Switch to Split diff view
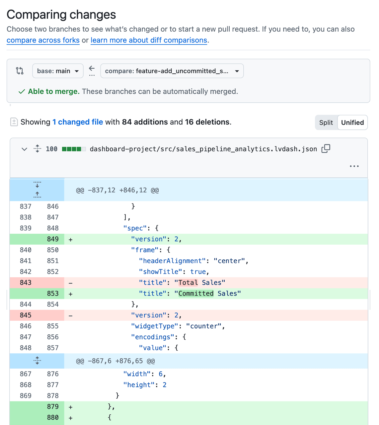The image size is (379, 425). point(326,122)
